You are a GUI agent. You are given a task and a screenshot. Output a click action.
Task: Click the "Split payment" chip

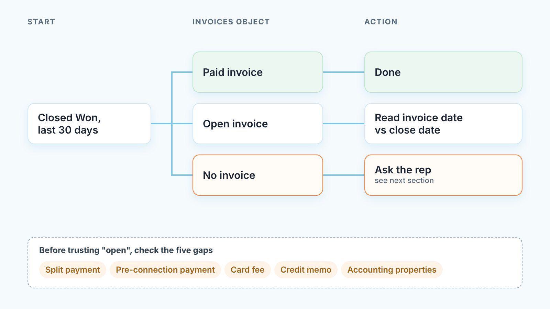click(73, 270)
